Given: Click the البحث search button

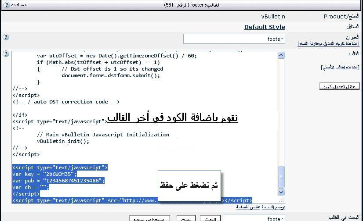Looking at the screenshot, I should pyautogui.click(x=210, y=218).
